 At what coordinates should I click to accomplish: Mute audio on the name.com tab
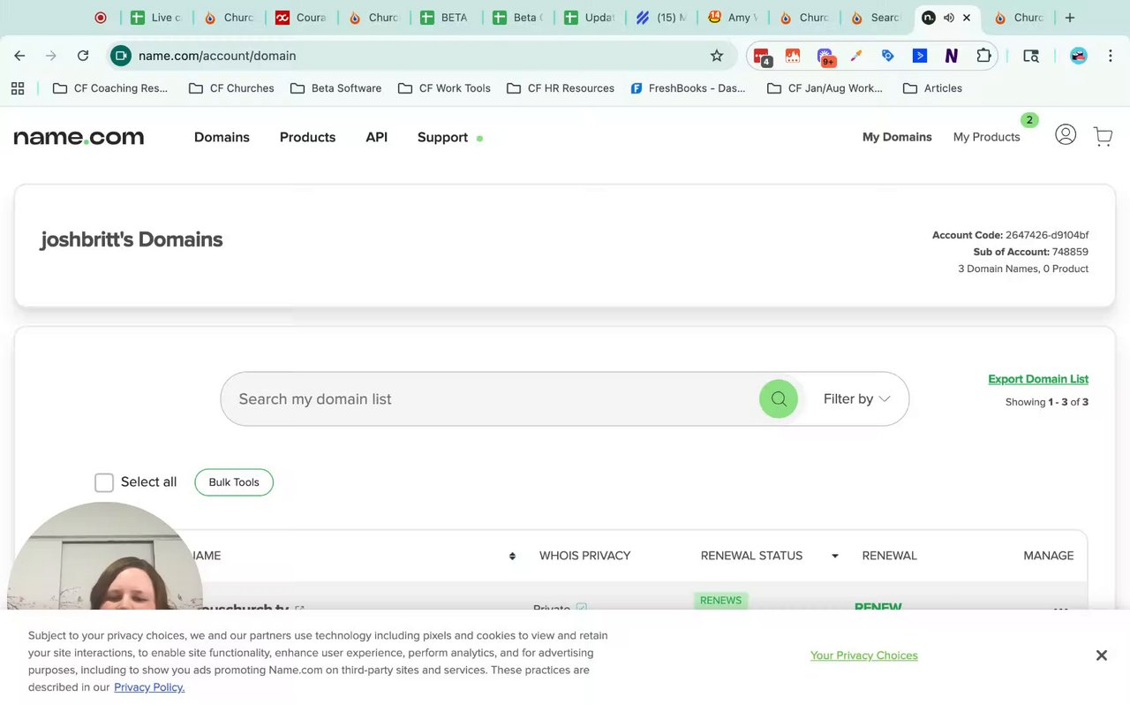tap(948, 18)
